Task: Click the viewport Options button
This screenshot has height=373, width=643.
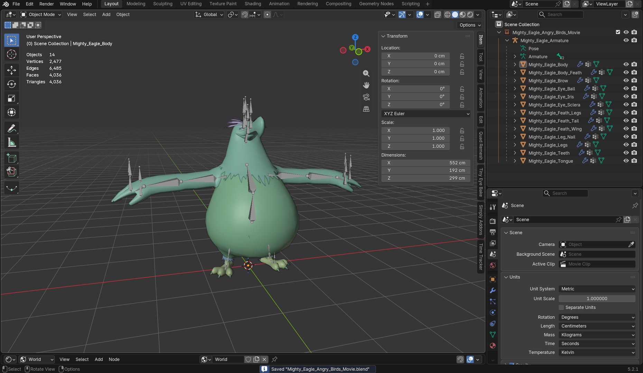Action: coord(470,25)
